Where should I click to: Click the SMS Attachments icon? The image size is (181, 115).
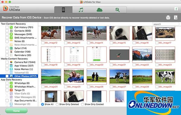point(11,38)
